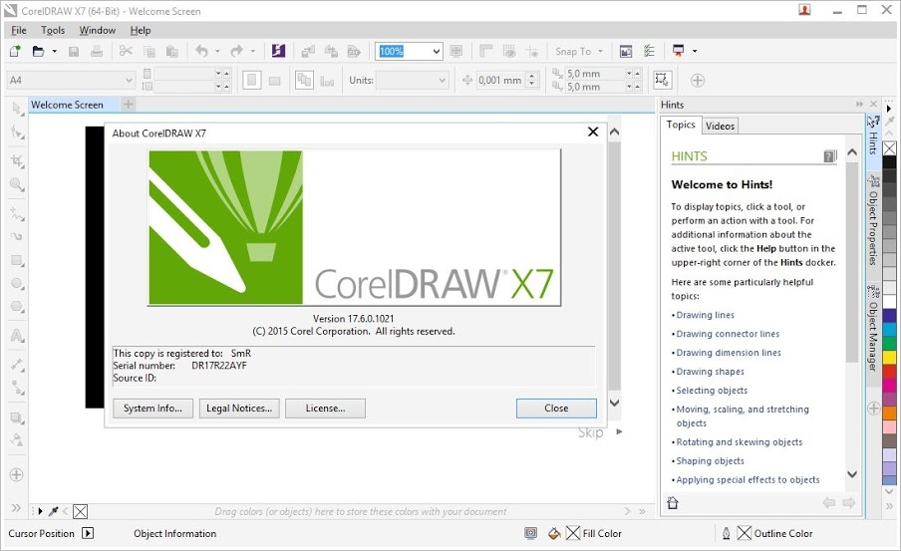This screenshot has width=901, height=551.
Task: Expand the Undo history dropdown arrow
Action: click(217, 51)
